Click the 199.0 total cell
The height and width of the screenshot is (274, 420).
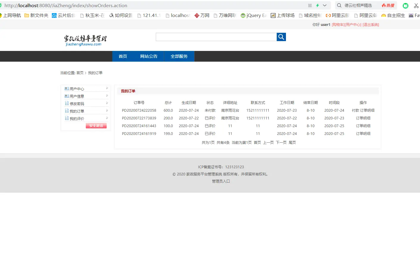point(168,133)
